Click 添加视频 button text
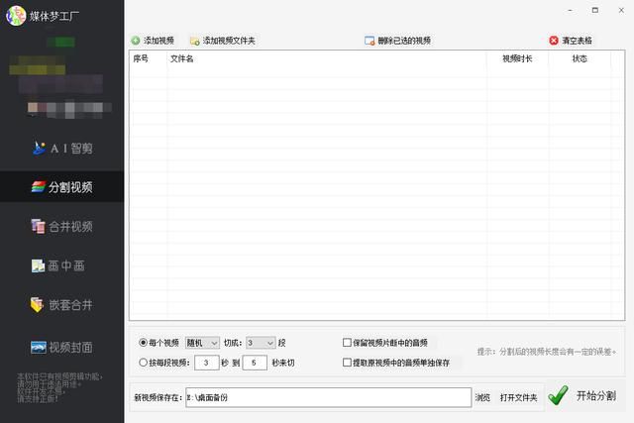Image resolution: width=634 pixels, height=423 pixels. click(x=158, y=41)
